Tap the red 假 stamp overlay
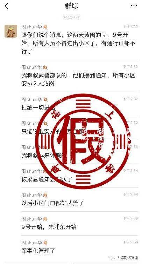 (83, 141)
